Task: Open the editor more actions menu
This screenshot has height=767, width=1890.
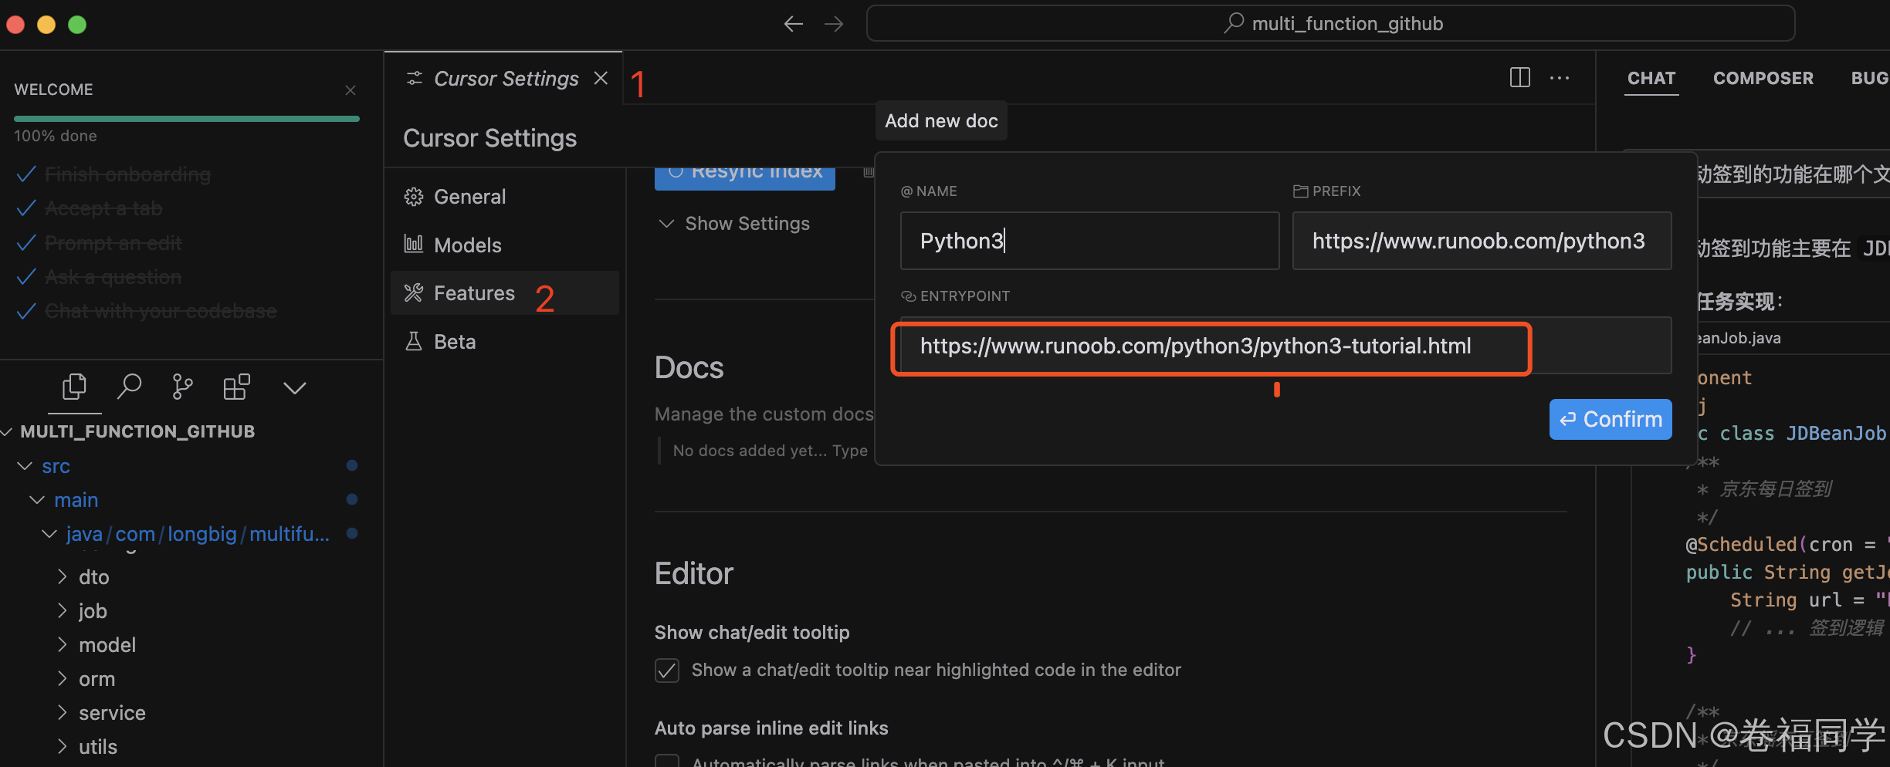Action: [1560, 78]
